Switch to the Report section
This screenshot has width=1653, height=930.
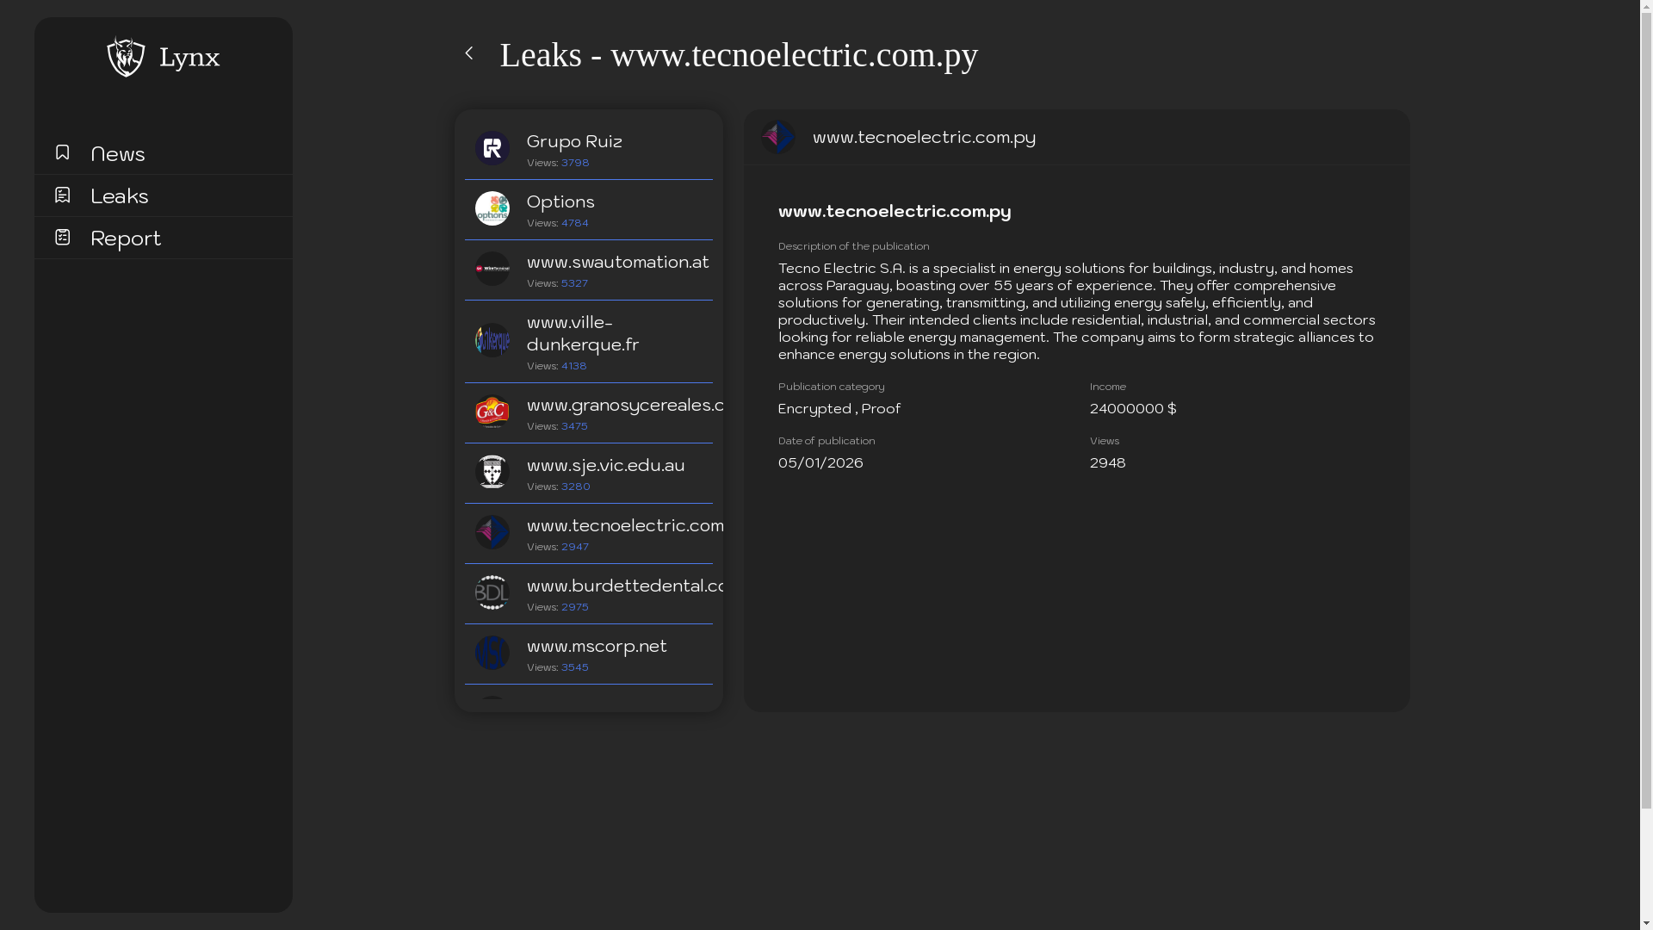[x=126, y=239]
